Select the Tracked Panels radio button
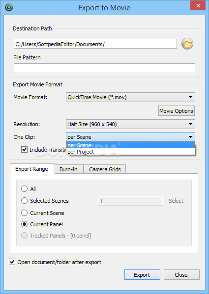209x294 pixels. pyautogui.click(x=24, y=236)
